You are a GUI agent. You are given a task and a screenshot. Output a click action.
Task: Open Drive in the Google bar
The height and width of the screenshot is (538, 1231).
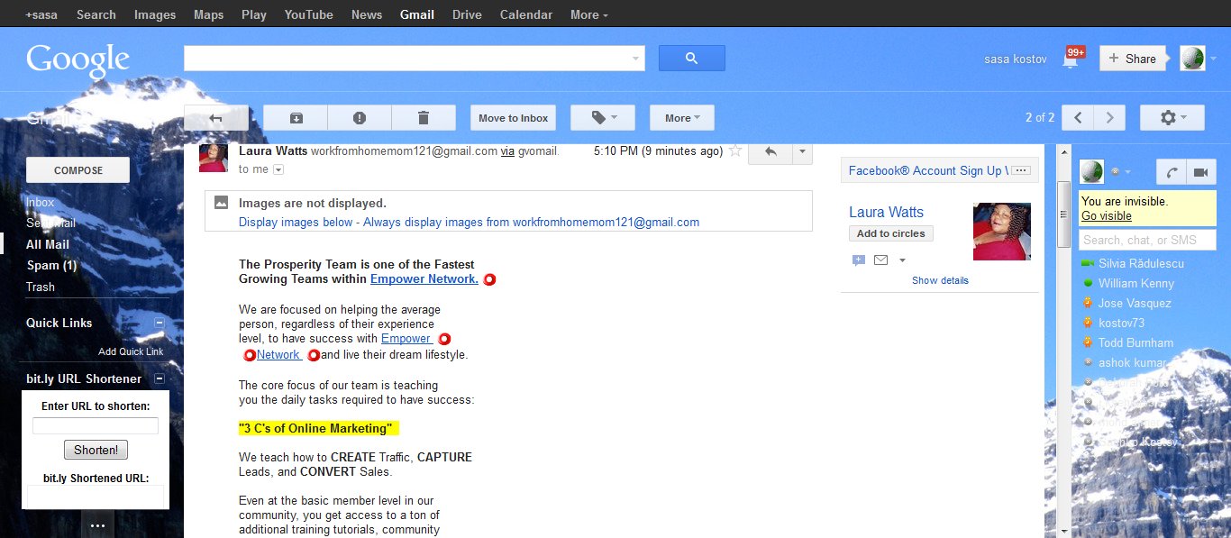[x=467, y=14]
